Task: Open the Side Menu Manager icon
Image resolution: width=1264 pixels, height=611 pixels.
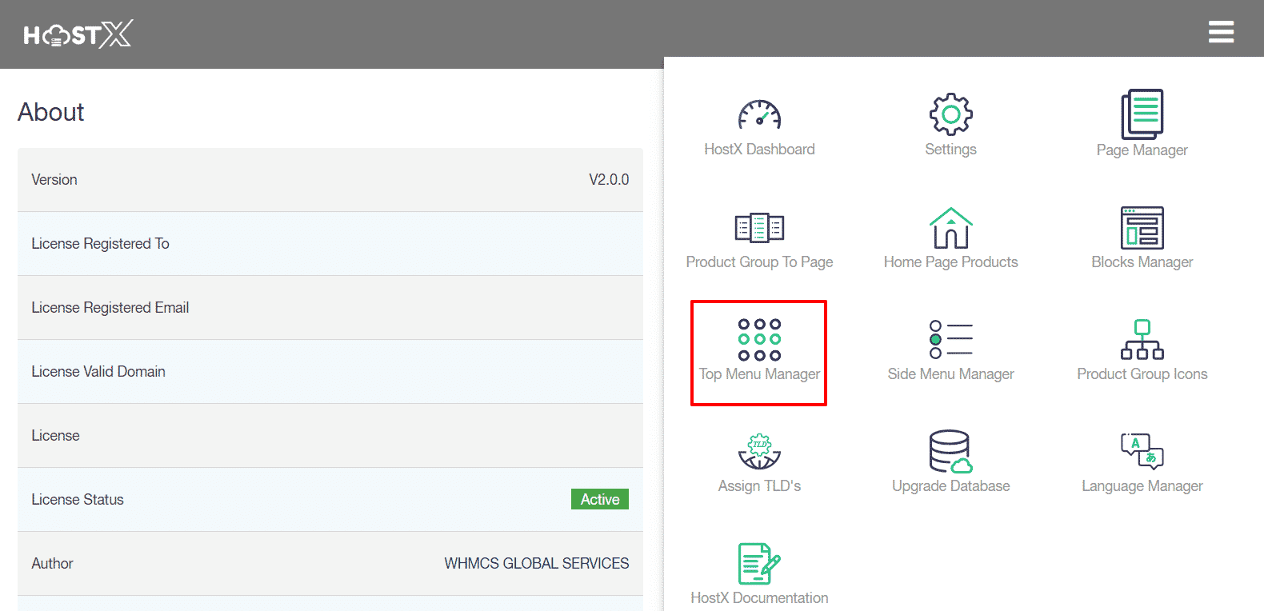Action: [x=950, y=340]
